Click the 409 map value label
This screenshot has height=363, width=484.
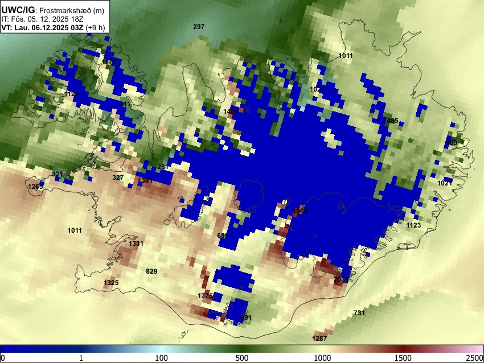(x=452, y=143)
